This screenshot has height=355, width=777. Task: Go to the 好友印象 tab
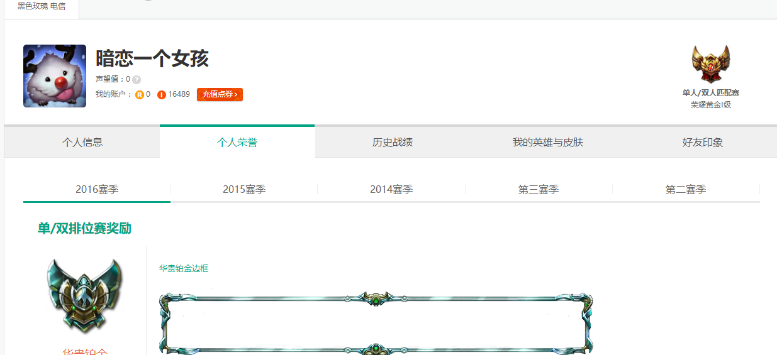(x=703, y=142)
